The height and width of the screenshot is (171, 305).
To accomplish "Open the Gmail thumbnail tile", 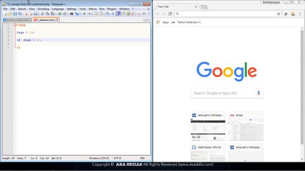I will [x=246, y=126].
